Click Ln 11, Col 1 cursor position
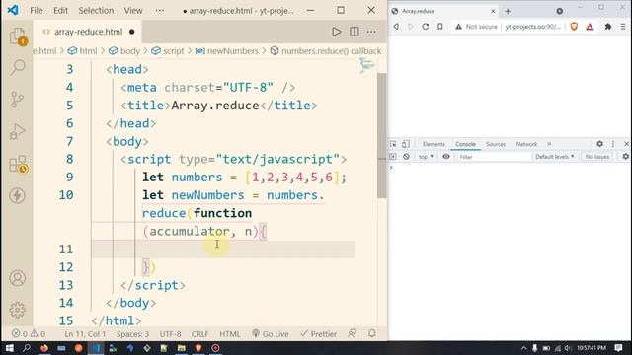 (85, 334)
